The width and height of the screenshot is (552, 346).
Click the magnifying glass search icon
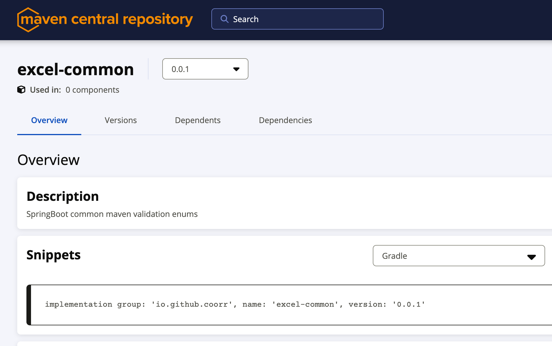(224, 19)
